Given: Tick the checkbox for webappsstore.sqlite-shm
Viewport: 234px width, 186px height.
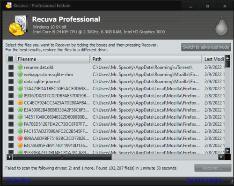Looking at the screenshot, I should pyautogui.click(x=11, y=74).
